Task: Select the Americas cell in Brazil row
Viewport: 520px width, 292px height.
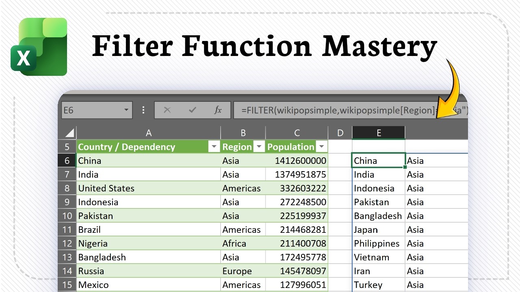Action: click(243, 230)
